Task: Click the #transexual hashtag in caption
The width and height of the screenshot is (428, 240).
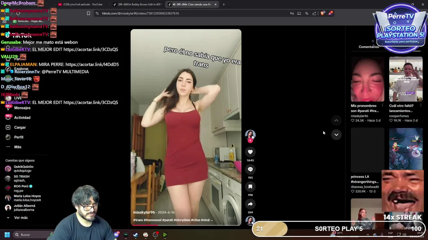Action: coord(152,220)
